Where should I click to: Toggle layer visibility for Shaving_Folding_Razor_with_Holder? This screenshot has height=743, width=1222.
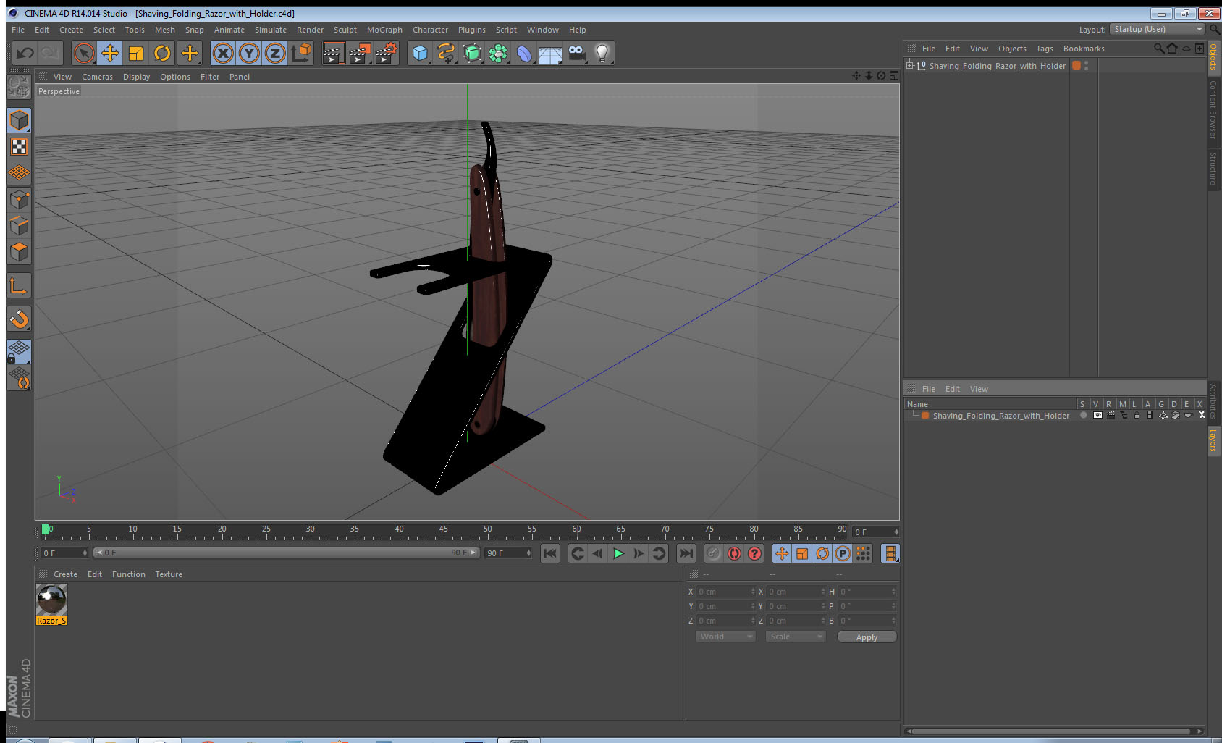(x=1097, y=416)
